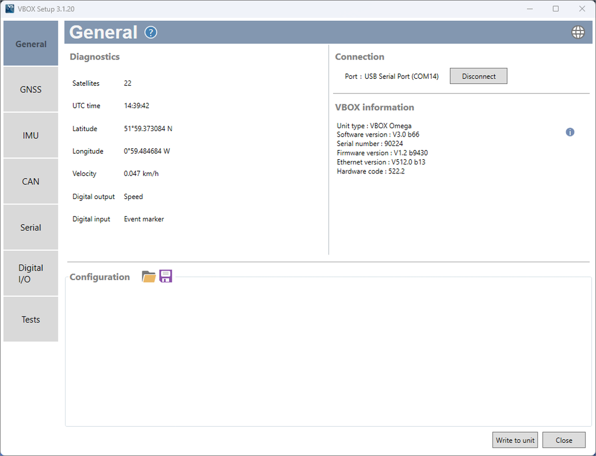Change the application language via globe icon
This screenshot has width=596, height=456.
(x=578, y=32)
